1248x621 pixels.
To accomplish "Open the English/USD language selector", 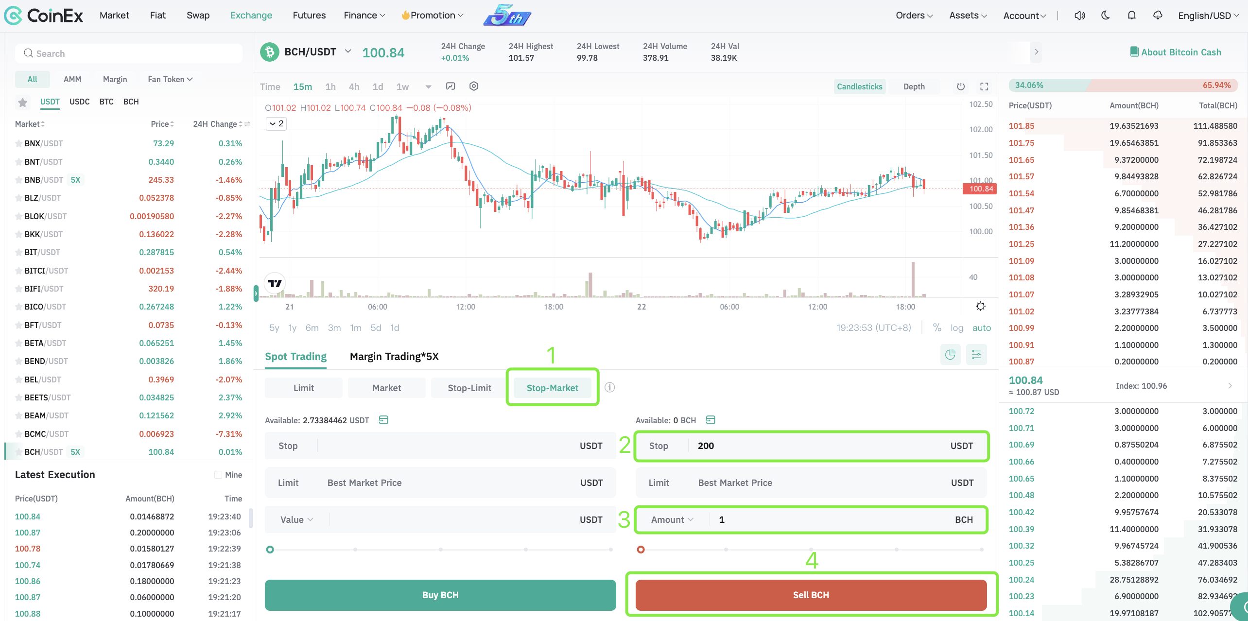I will click(1208, 16).
